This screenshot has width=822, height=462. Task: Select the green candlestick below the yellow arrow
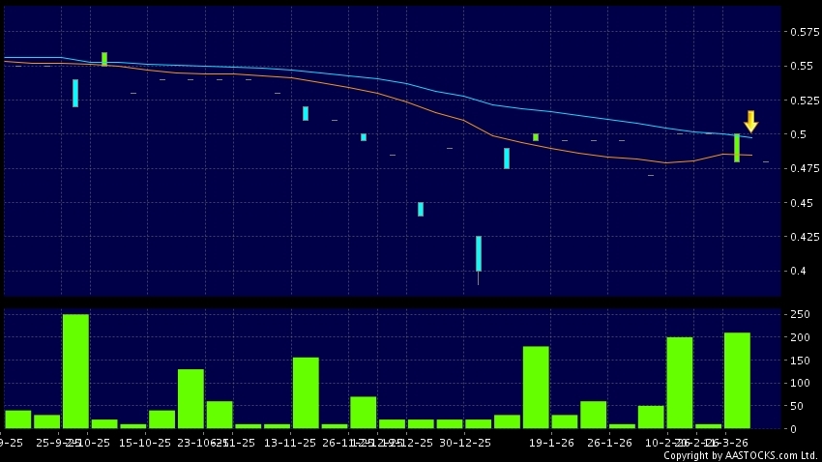[x=737, y=148]
